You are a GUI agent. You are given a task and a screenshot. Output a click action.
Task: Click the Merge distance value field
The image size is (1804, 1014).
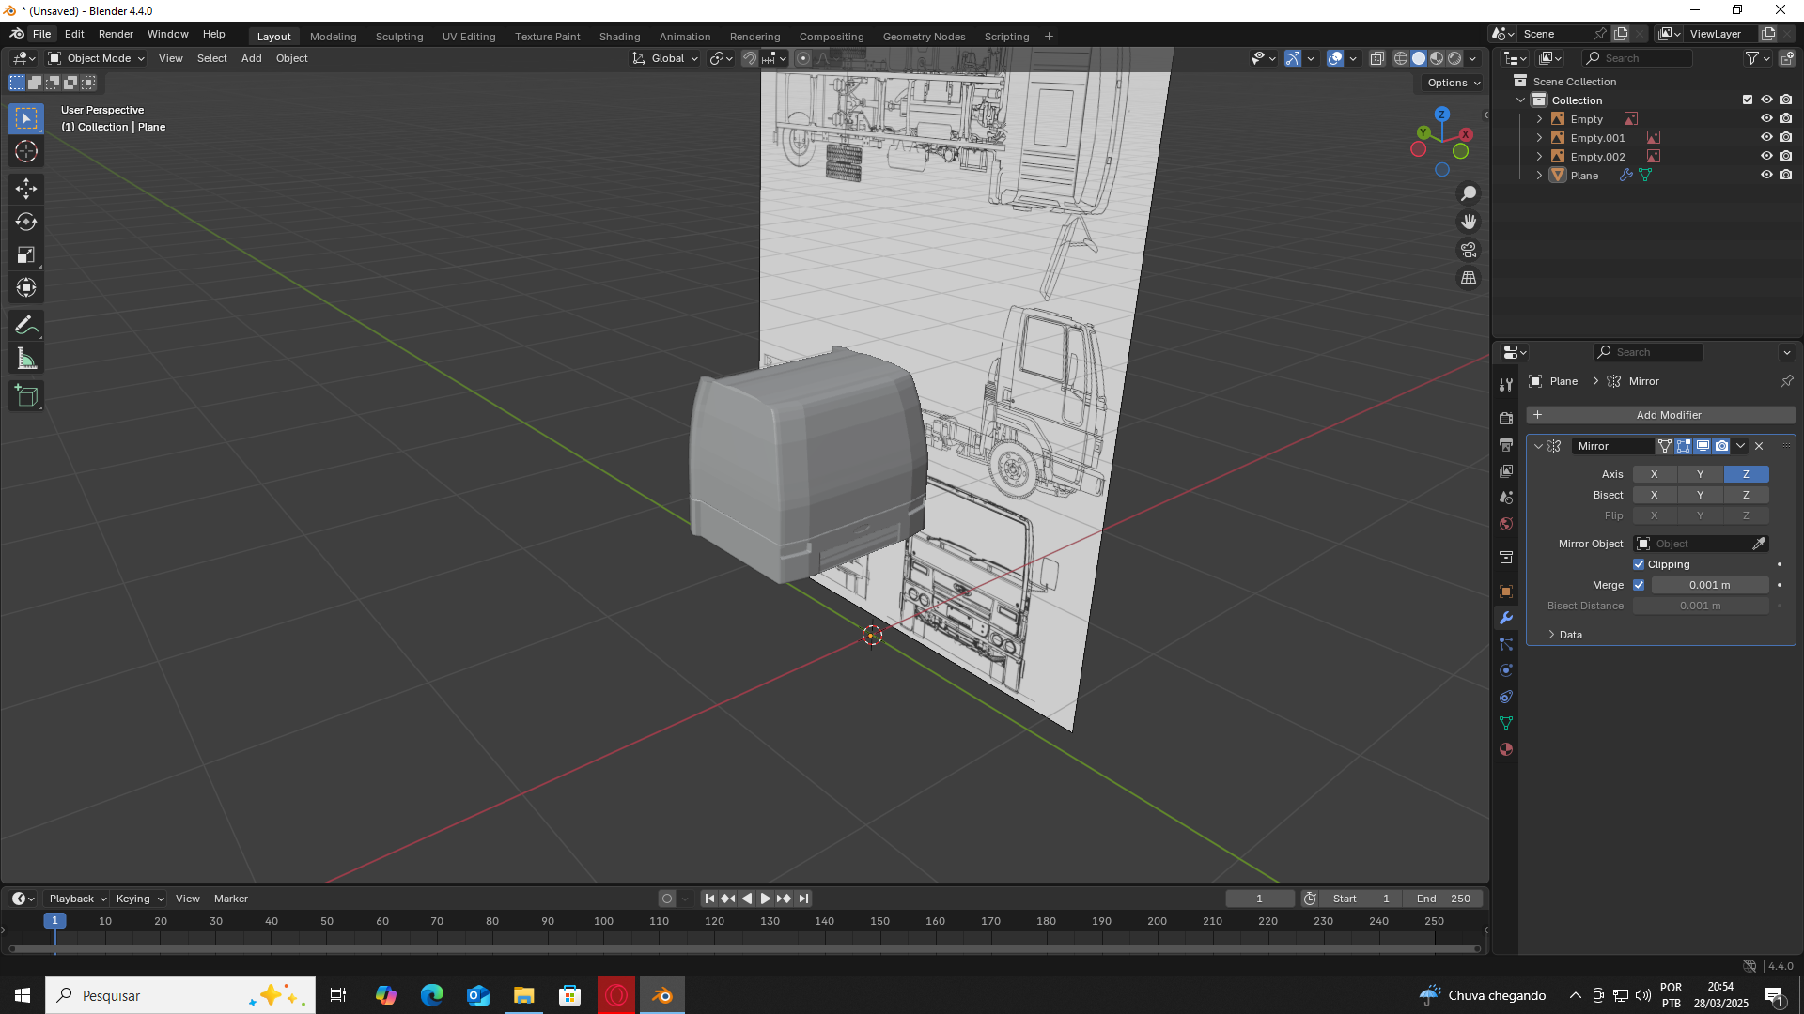(x=1709, y=585)
